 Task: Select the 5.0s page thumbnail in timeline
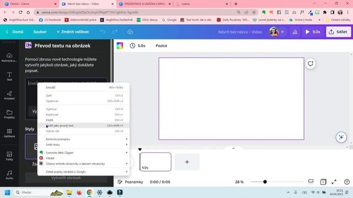pyautogui.click(x=156, y=162)
